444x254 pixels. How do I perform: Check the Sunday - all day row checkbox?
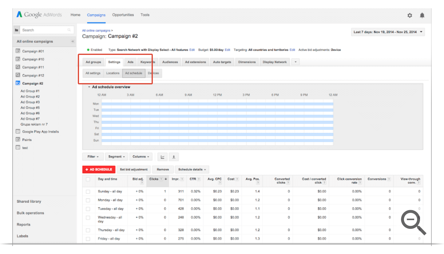88,191
